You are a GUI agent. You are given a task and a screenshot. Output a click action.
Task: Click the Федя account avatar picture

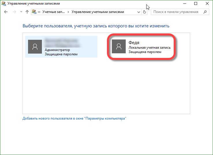[x=119, y=46]
